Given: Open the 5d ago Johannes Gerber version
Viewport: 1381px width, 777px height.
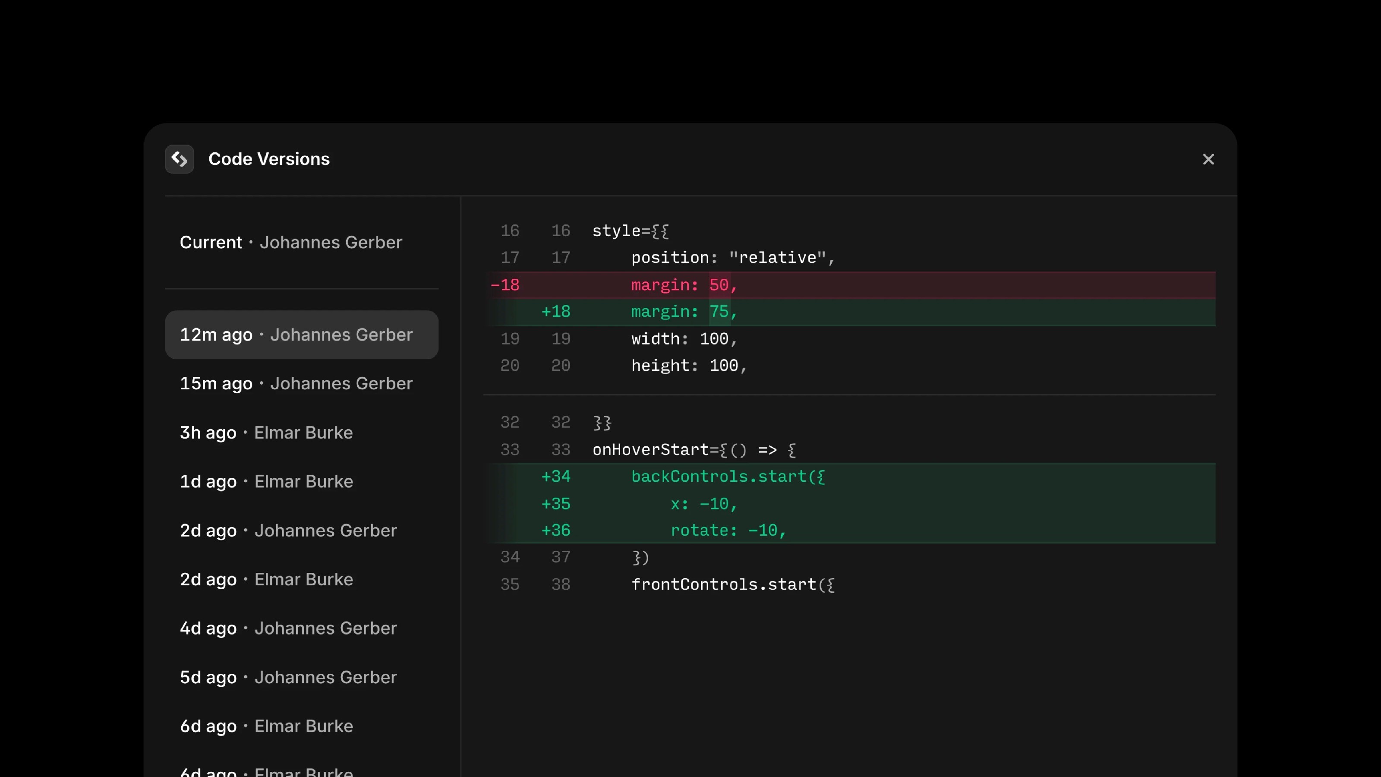Looking at the screenshot, I should point(301,677).
